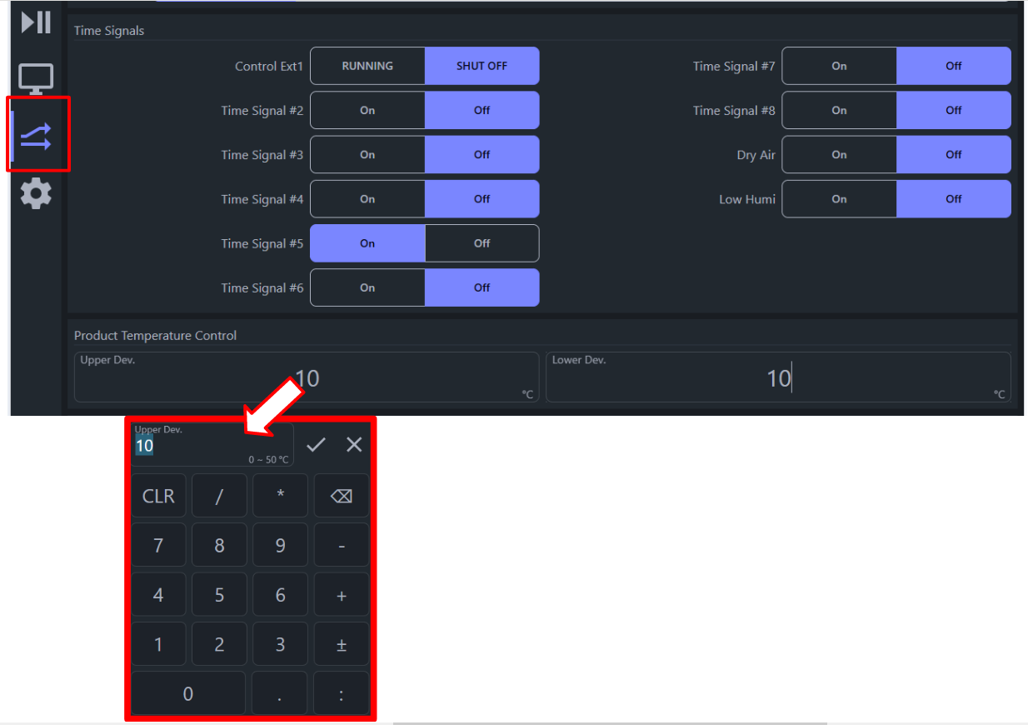Turn Time Signal #7 On
1028x725 pixels.
click(839, 66)
